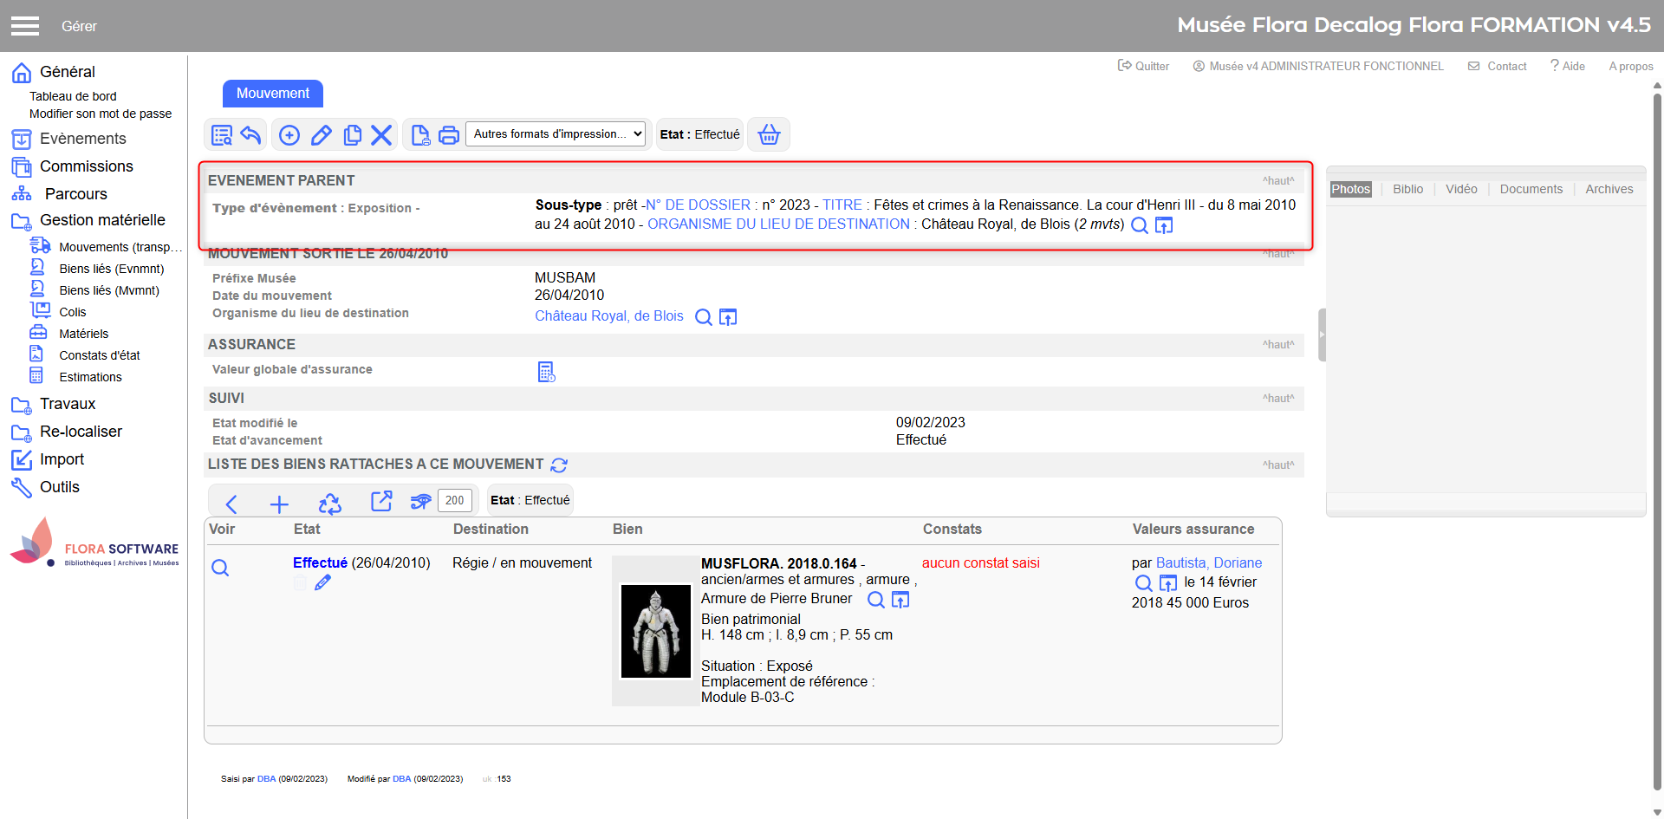Delete the movement with the X icon
Screen dimensions: 1664x819
[381, 135]
